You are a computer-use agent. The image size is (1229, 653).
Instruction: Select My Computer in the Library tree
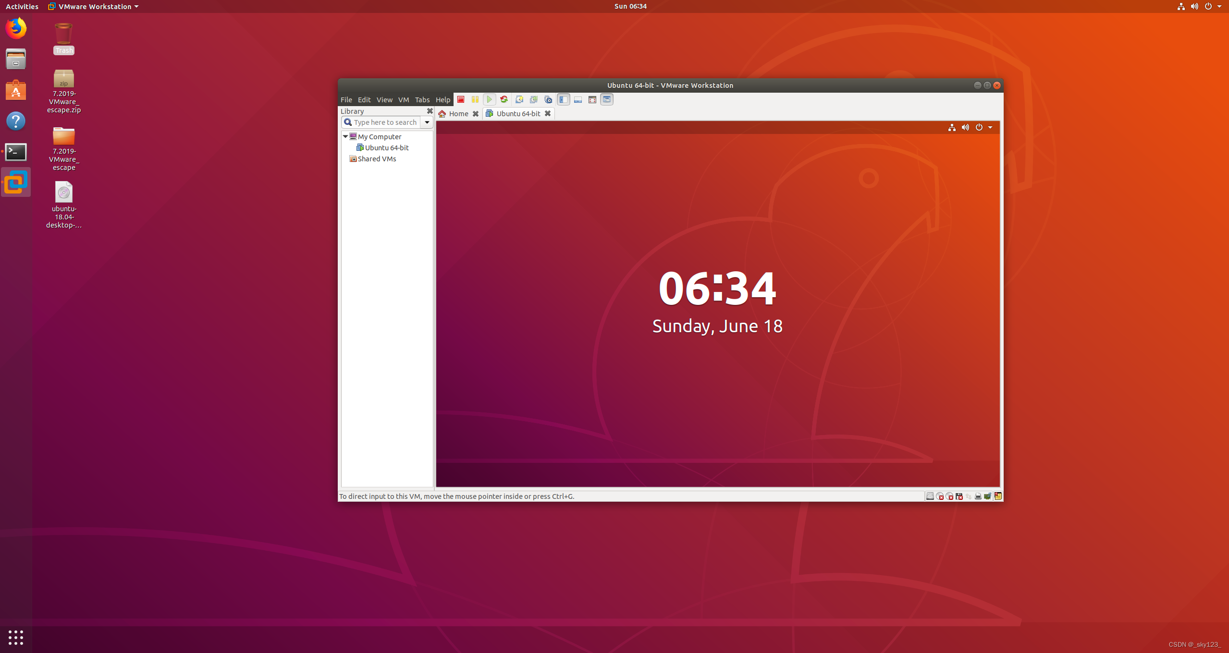pos(379,137)
